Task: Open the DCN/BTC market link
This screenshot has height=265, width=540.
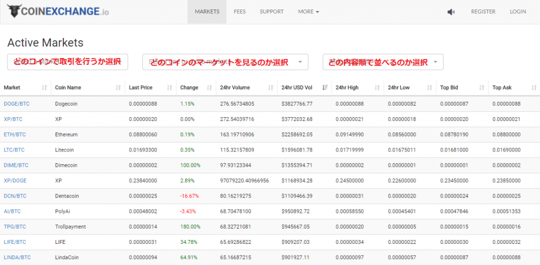Action: point(15,196)
